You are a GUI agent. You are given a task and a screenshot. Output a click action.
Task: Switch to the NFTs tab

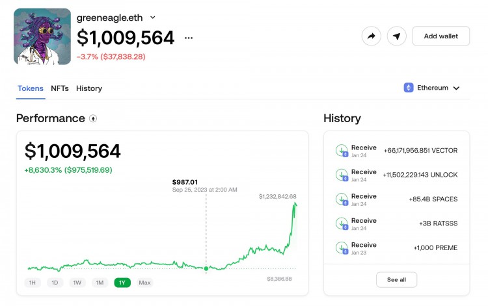pos(60,88)
